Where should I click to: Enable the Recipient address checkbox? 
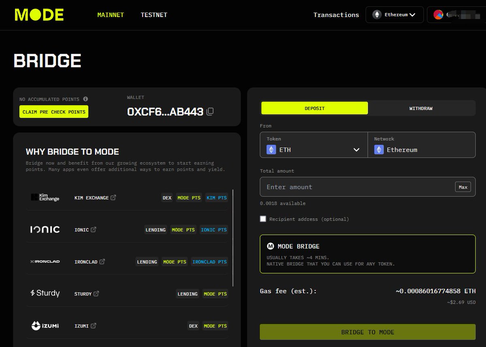[263, 219]
